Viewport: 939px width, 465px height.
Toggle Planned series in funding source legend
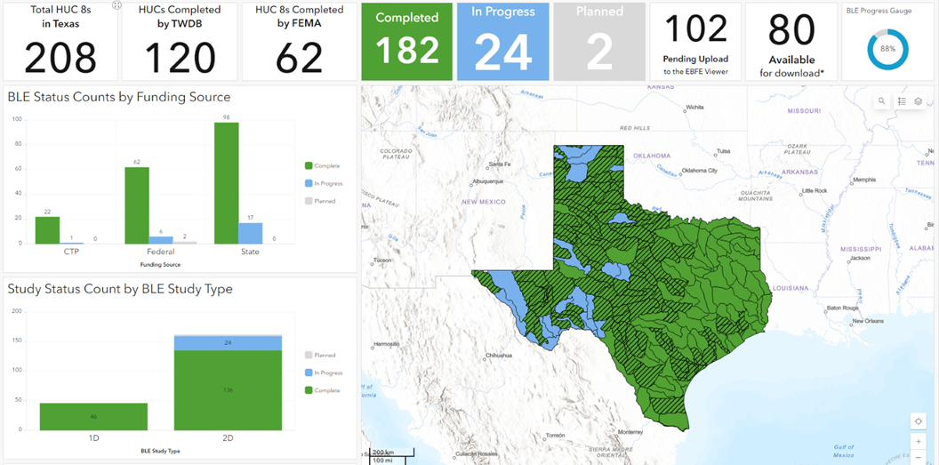point(320,201)
